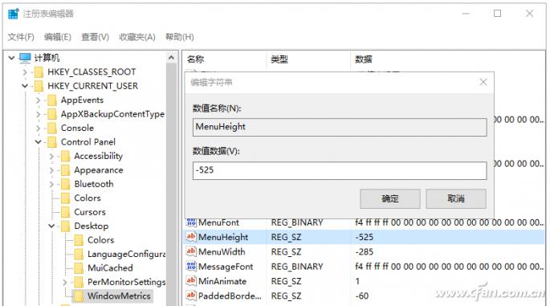Click the REG_BINARY type of MessageFont
550x306 pixels.
[x=297, y=267]
